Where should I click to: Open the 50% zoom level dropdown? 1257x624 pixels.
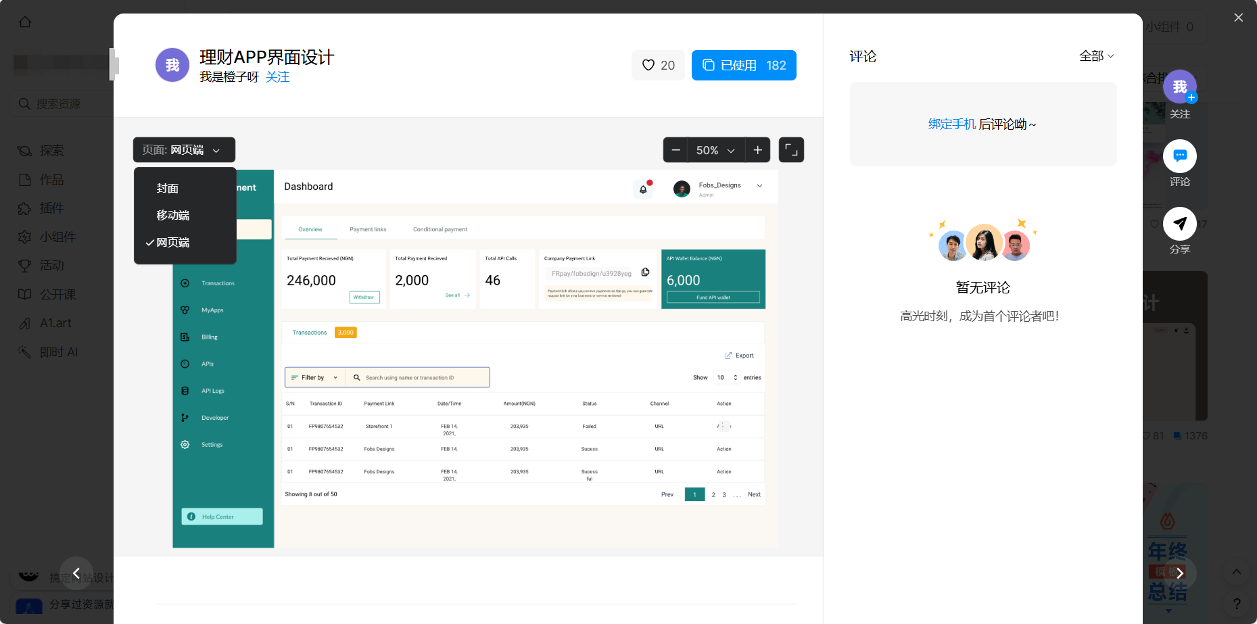716,150
